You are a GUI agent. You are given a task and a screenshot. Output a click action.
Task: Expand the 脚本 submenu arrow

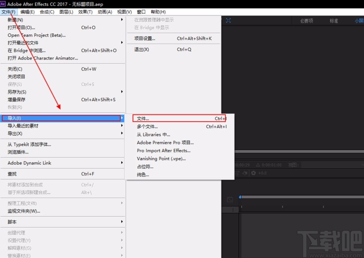point(122,222)
